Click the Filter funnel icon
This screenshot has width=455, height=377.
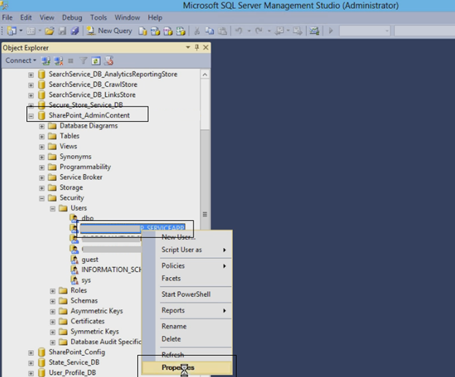83,61
